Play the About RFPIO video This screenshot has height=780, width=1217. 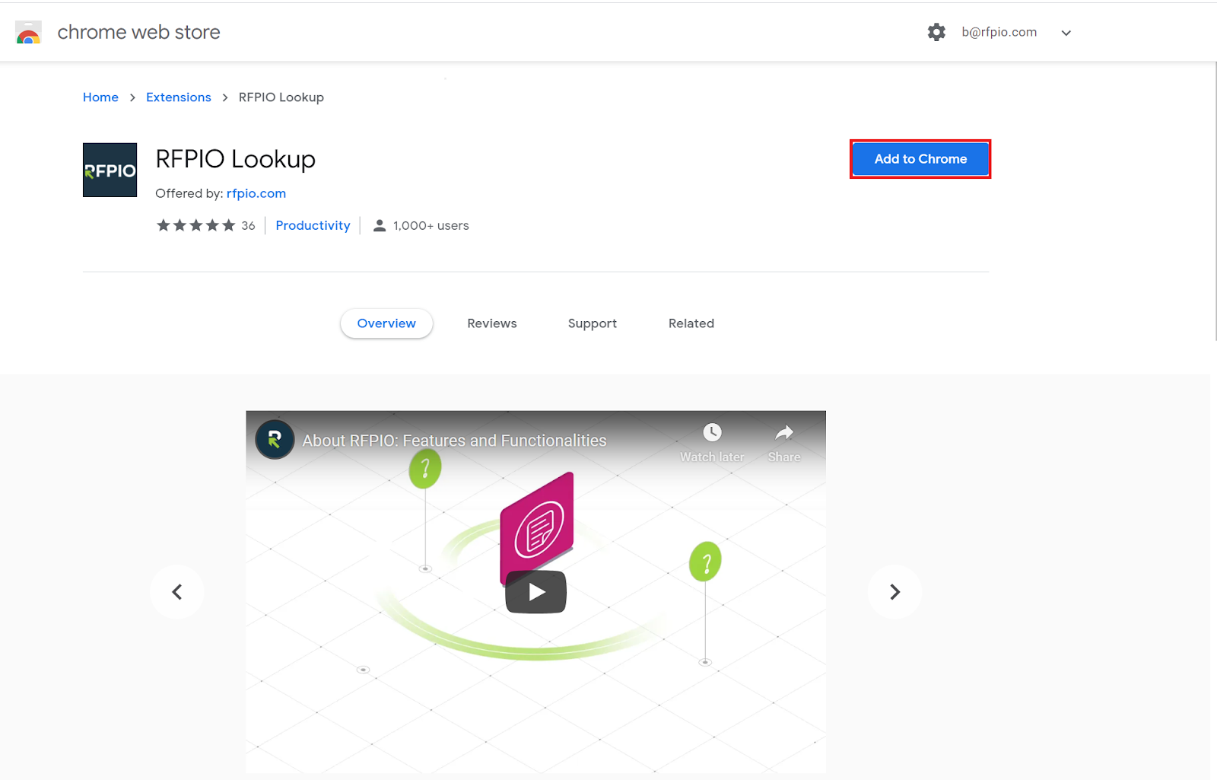click(536, 592)
